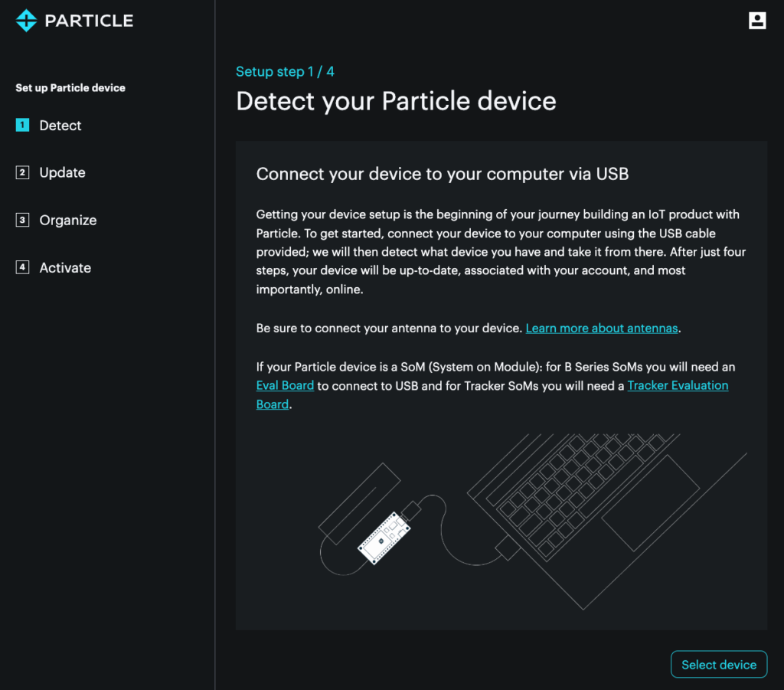Click the step 4 number badge

[x=22, y=268]
